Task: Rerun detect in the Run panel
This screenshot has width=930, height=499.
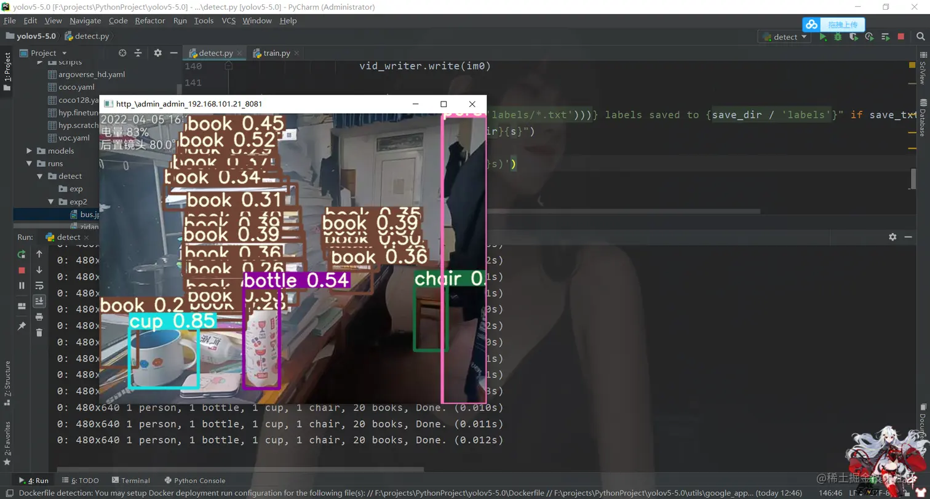Action: 22,253
